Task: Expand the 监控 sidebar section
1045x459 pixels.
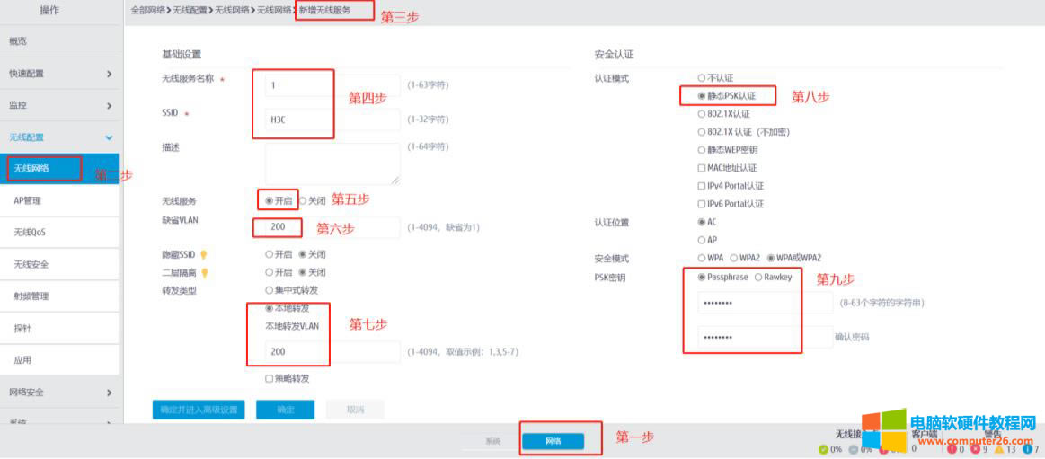Action: (x=59, y=105)
